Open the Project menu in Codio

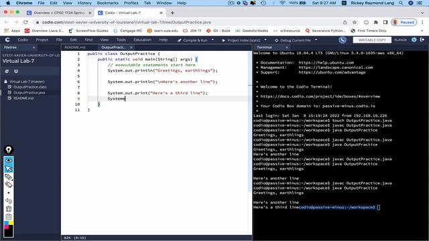pyautogui.click(x=42, y=40)
